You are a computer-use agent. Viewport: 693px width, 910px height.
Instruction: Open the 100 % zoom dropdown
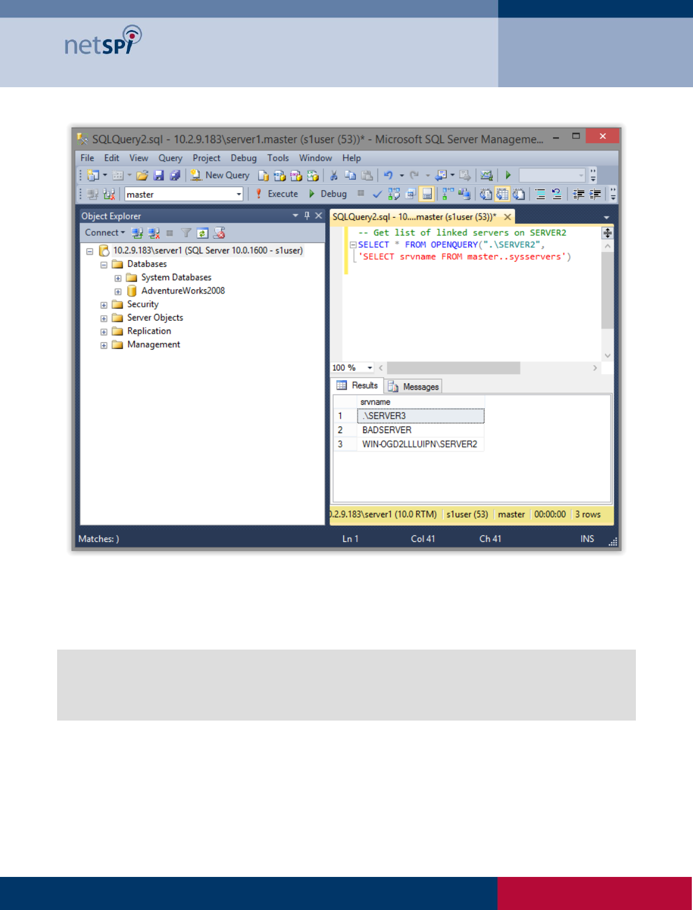click(x=370, y=367)
